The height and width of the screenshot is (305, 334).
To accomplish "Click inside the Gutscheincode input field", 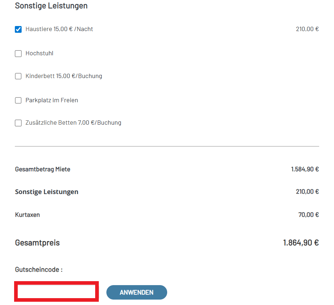I will 56,291.
